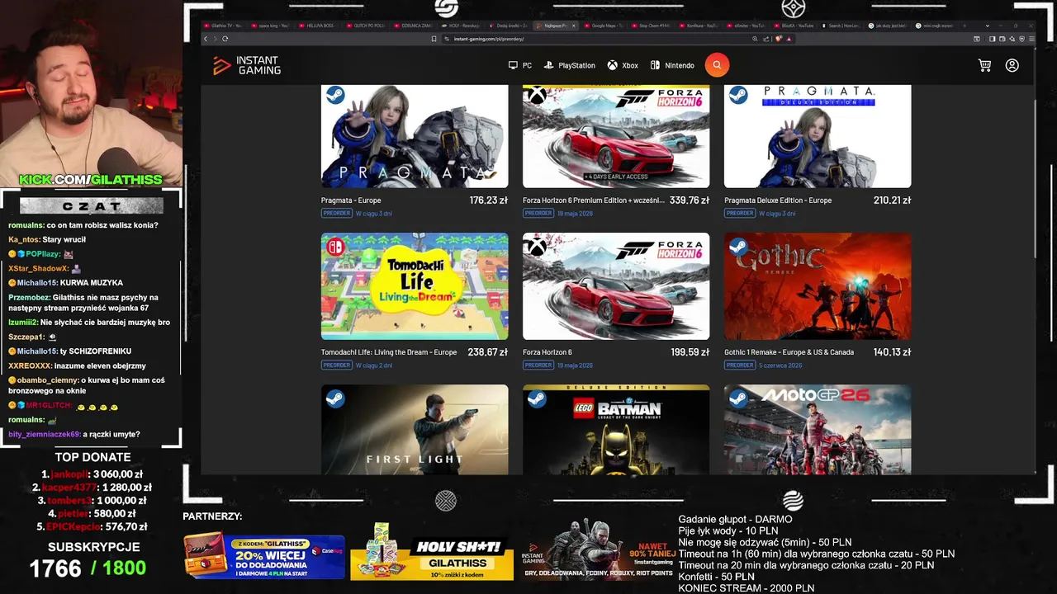
Task: Select the PC platform menu
Action: 520,65
